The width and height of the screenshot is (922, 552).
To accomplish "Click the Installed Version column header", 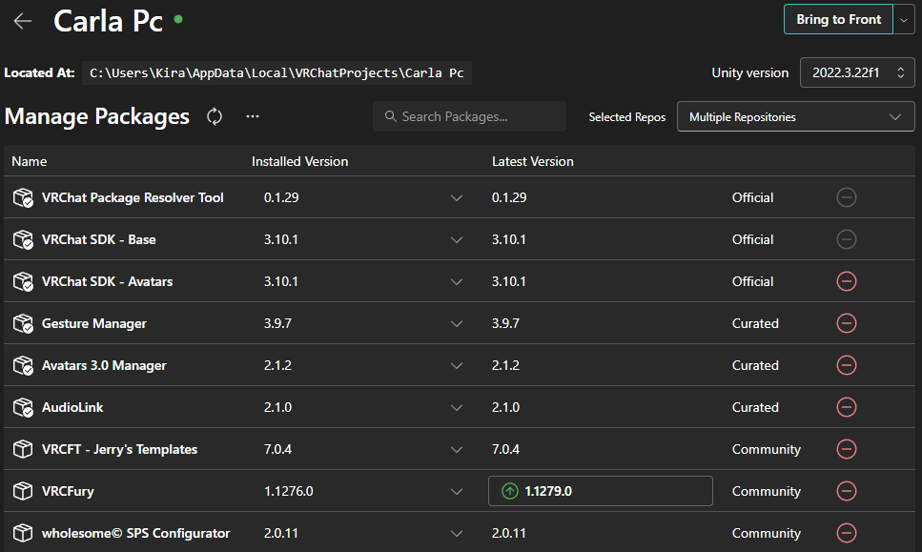I will point(300,161).
